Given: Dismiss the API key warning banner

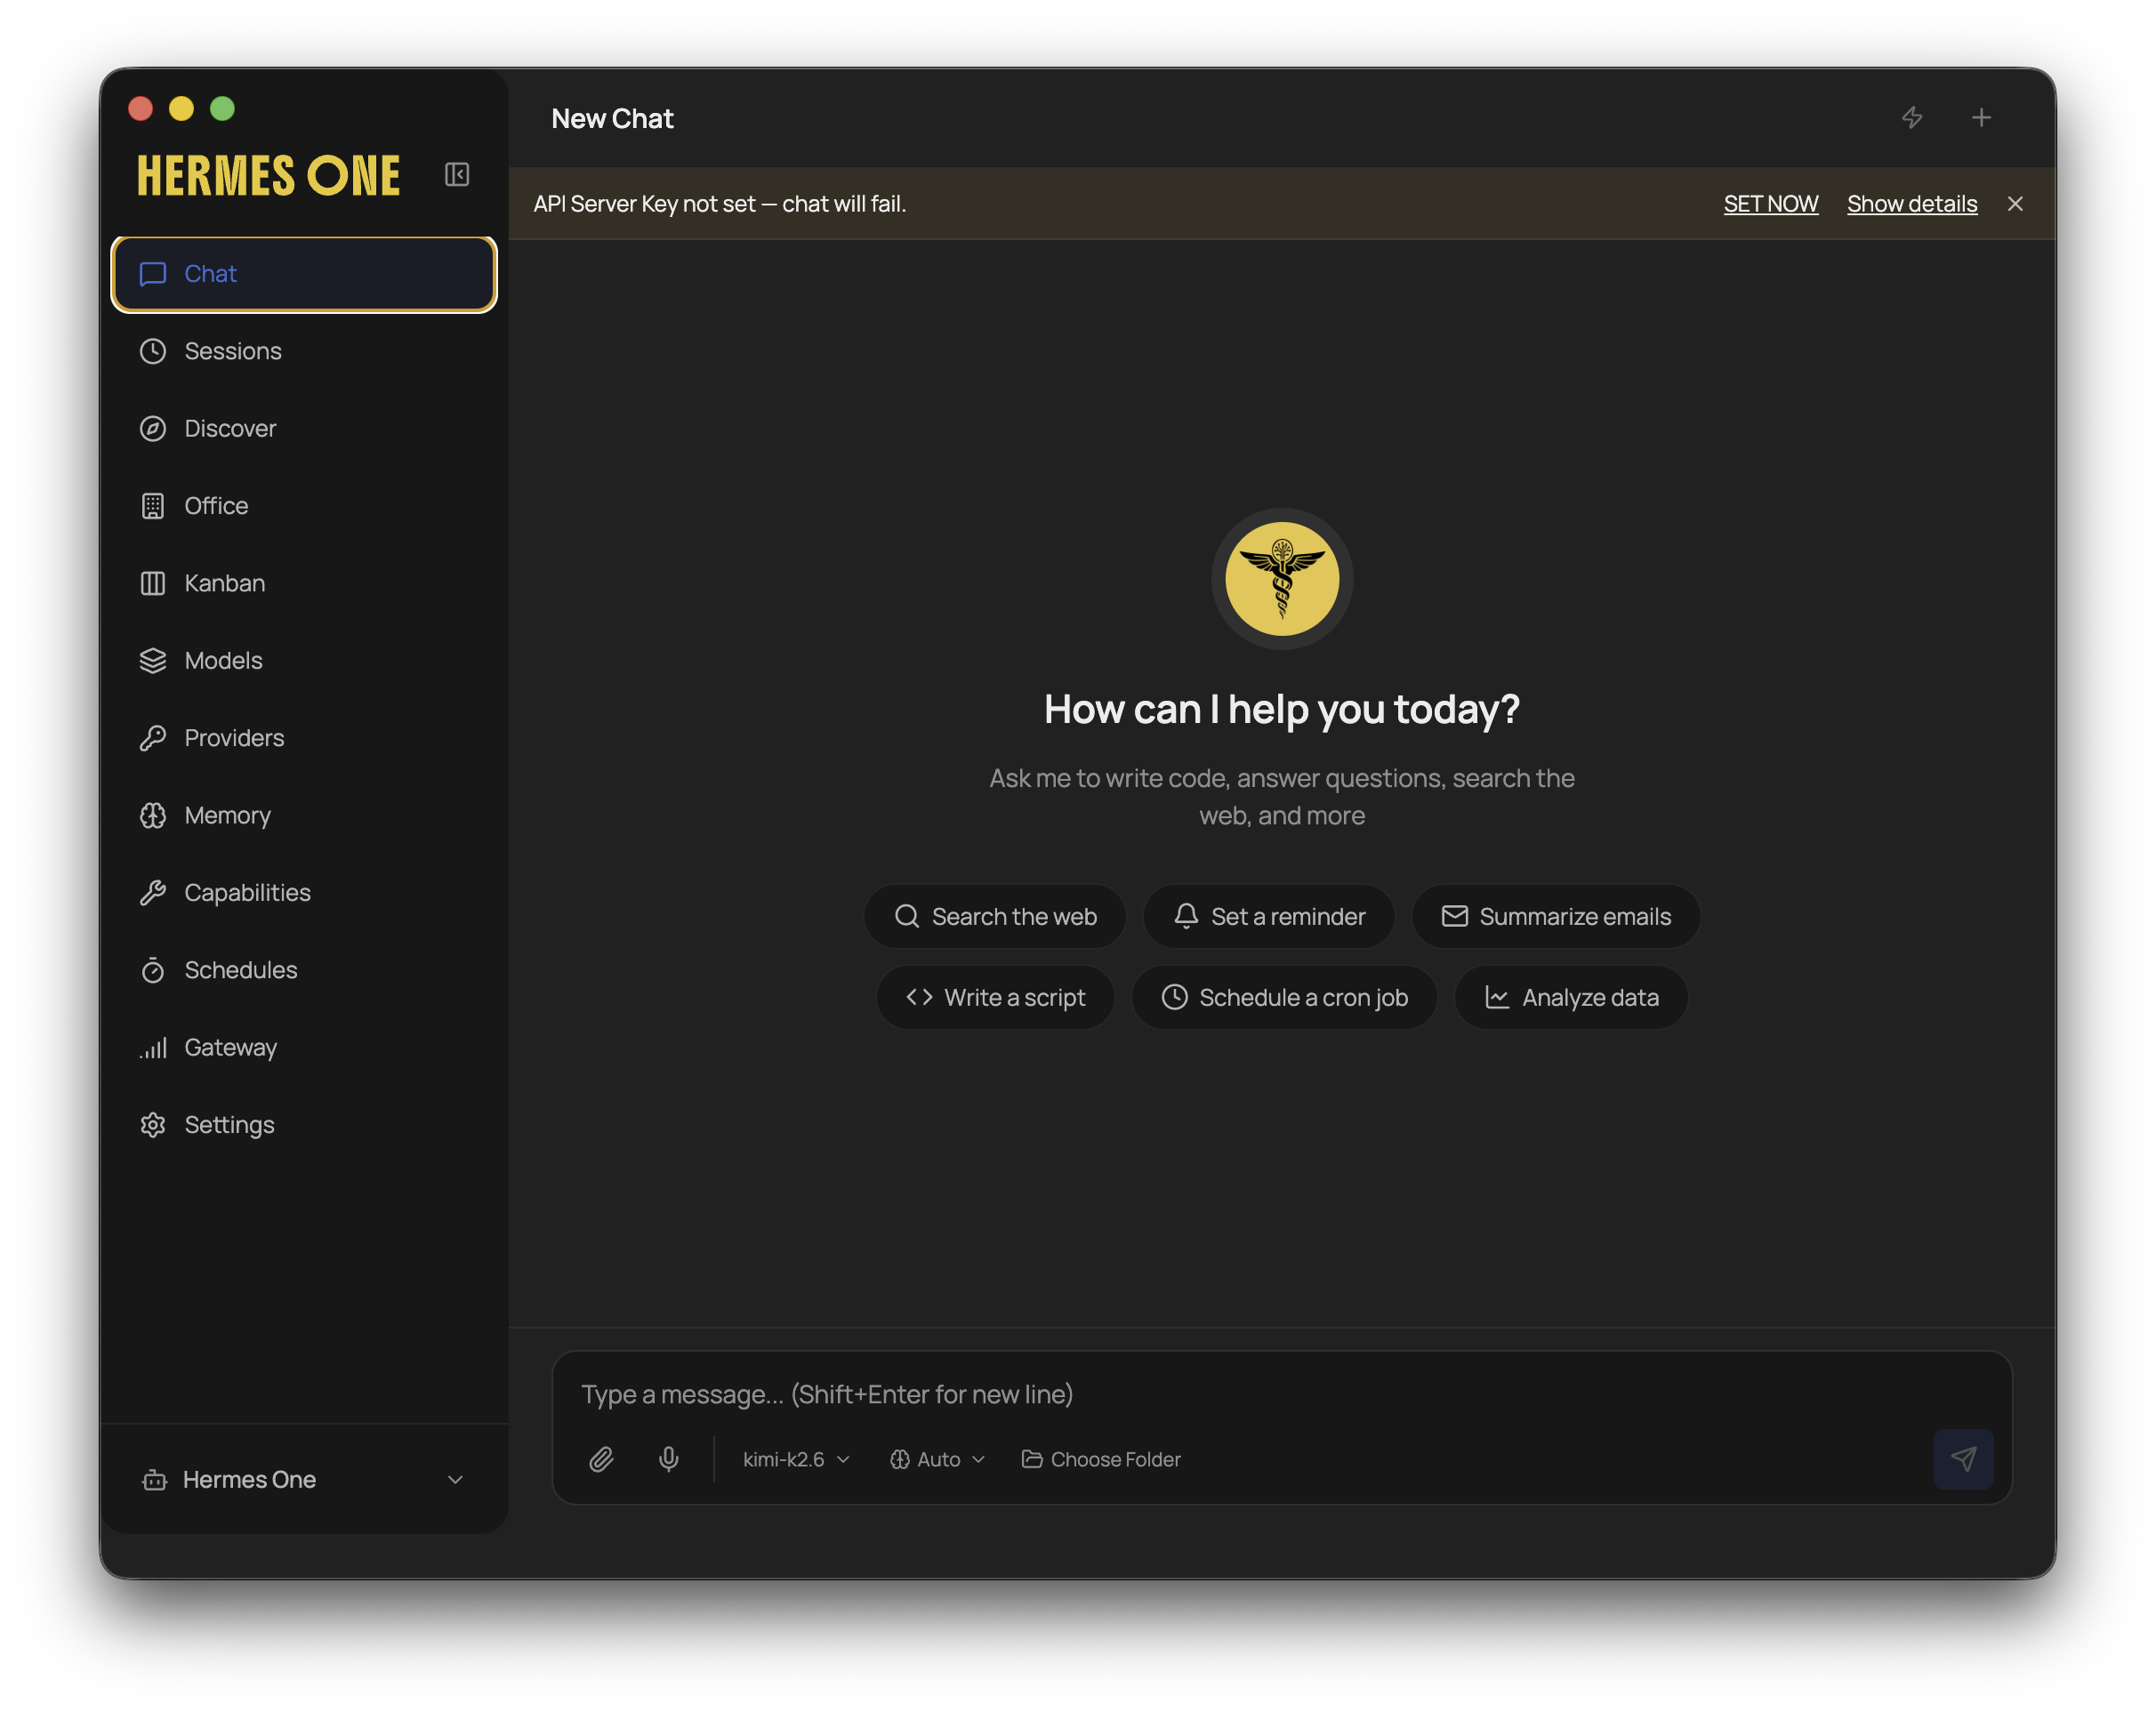Looking at the screenshot, I should [x=2015, y=204].
